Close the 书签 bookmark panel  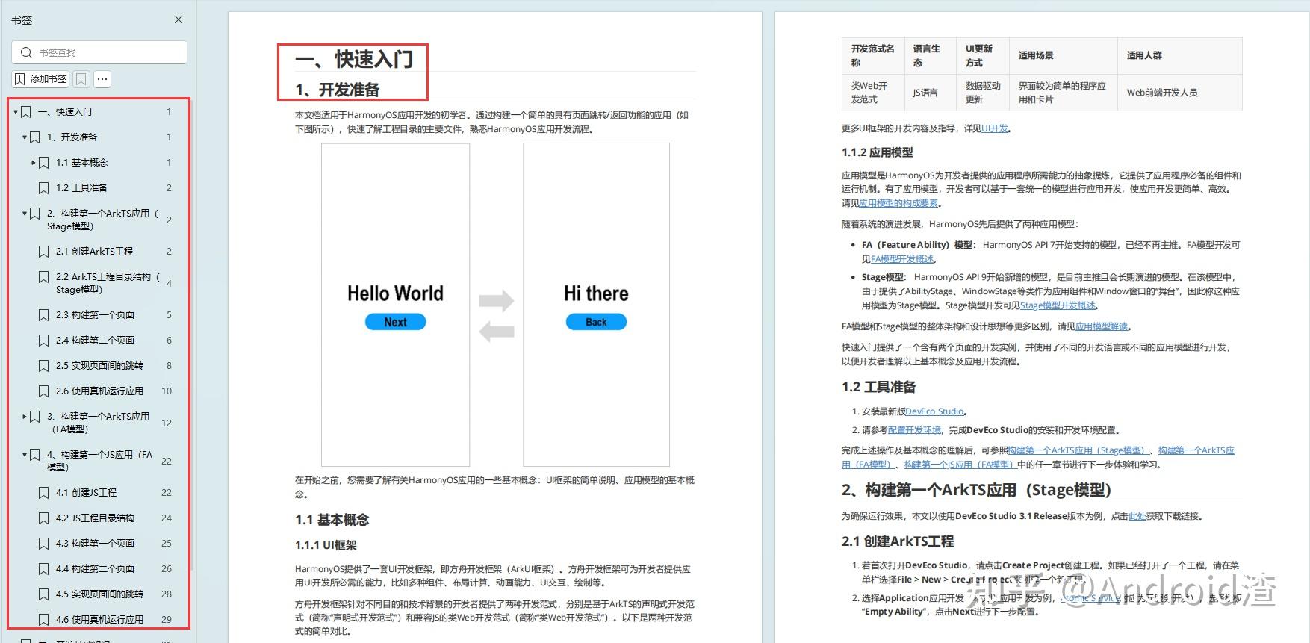click(x=179, y=19)
